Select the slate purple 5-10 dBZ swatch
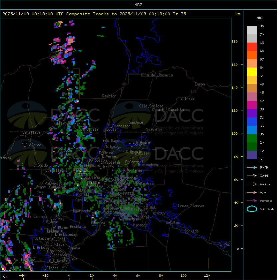The height and width of the screenshot is (280, 277). tap(252, 155)
